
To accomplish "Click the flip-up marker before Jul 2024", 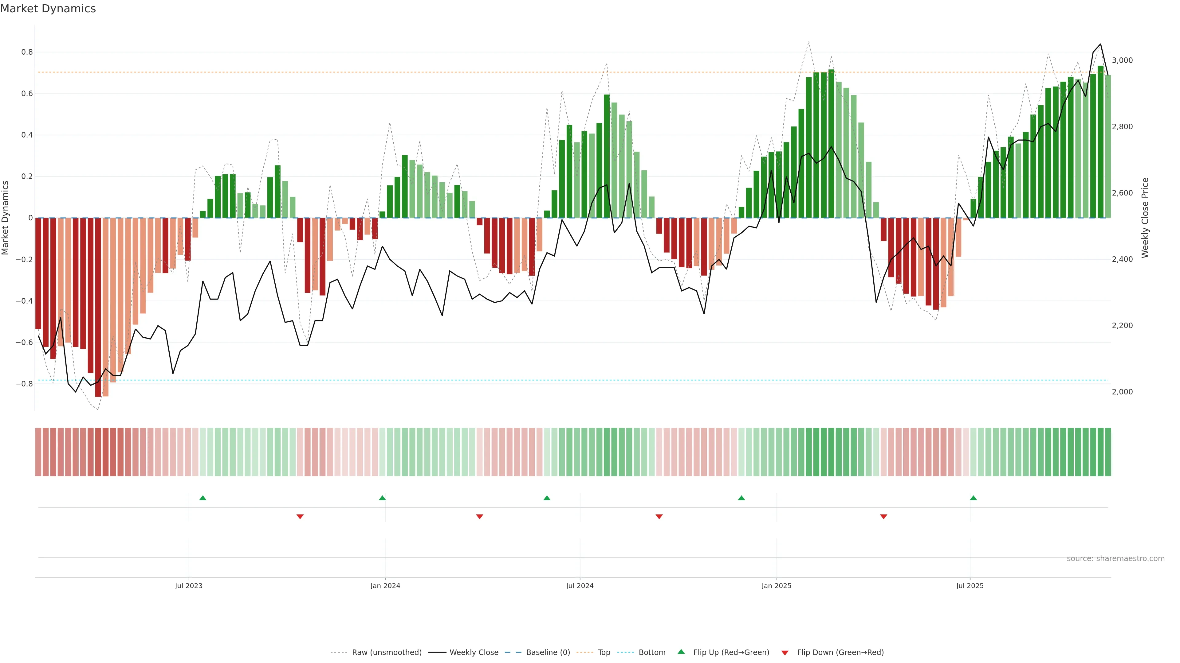I will (x=547, y=498).
